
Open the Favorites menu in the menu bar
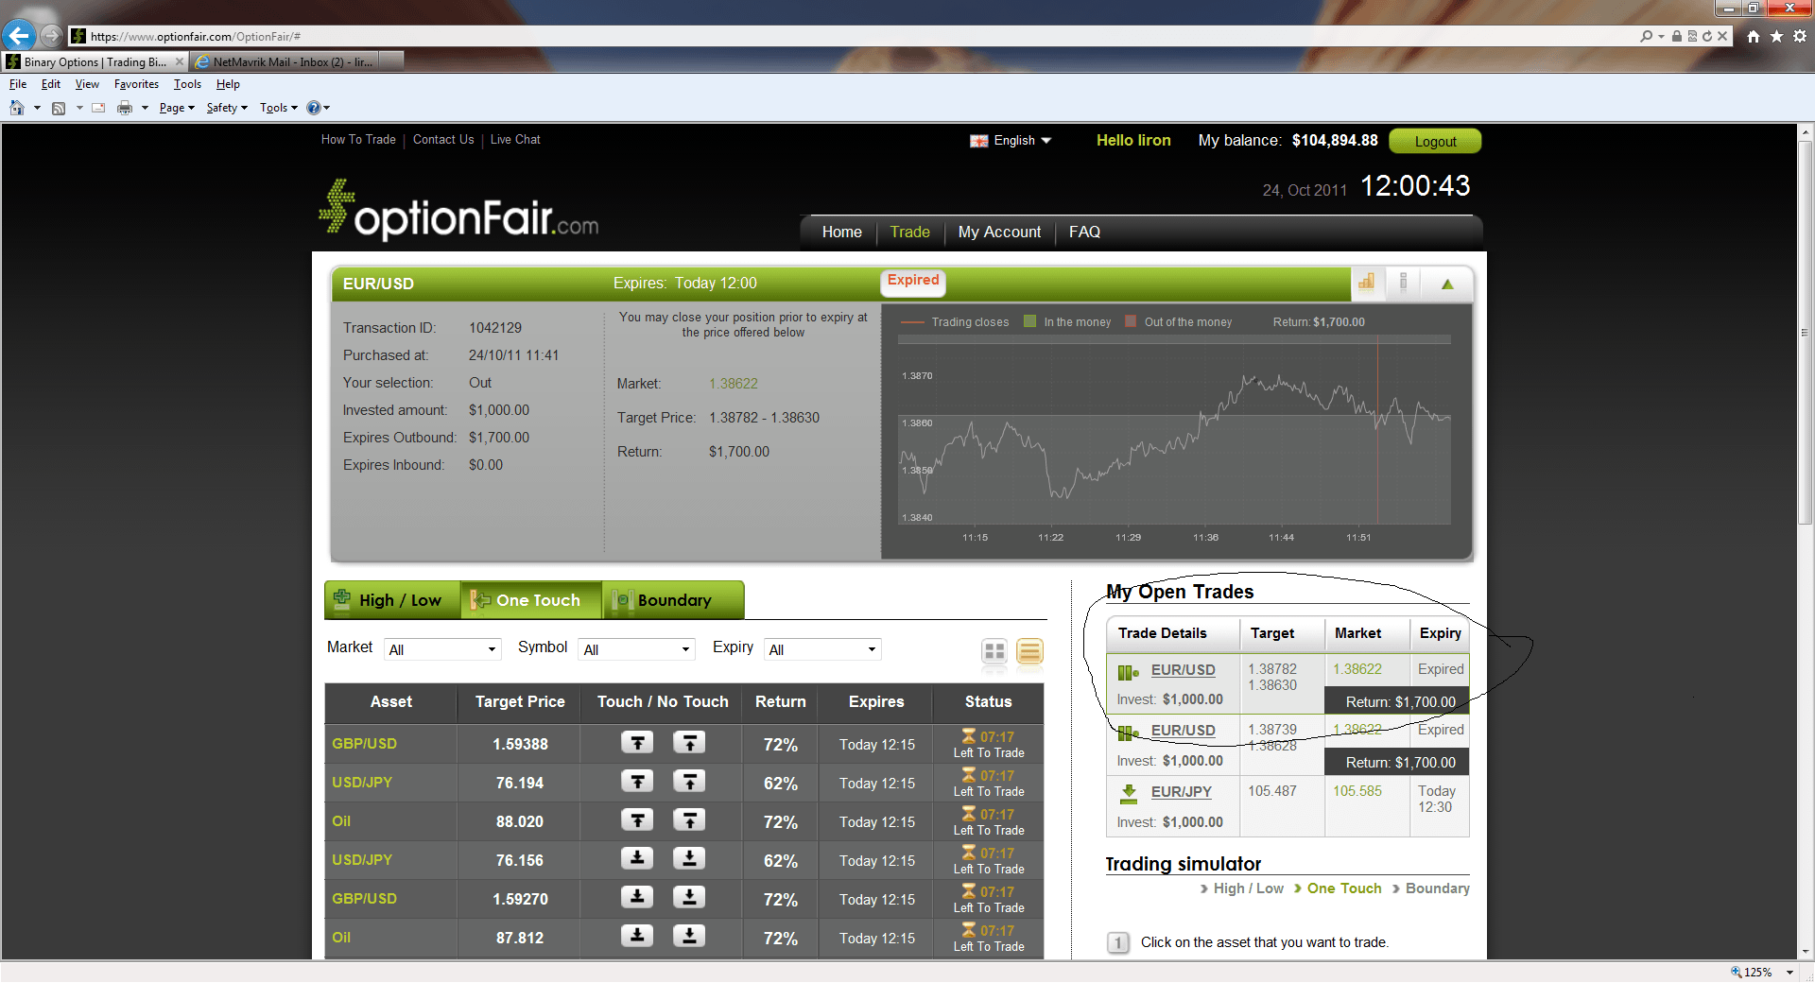click(x=136, y=84)
